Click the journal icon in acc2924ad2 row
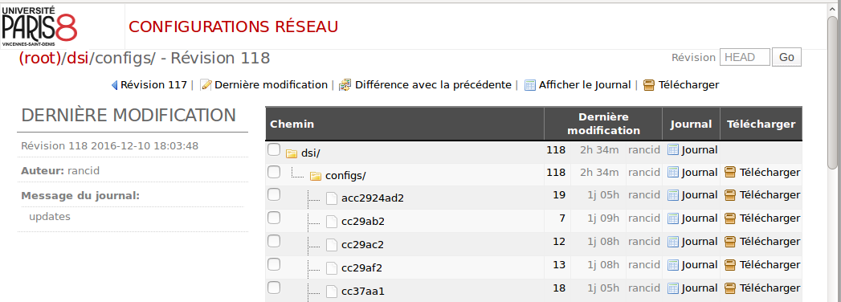Screen dimensions: 841x302 tap(673, 194)
